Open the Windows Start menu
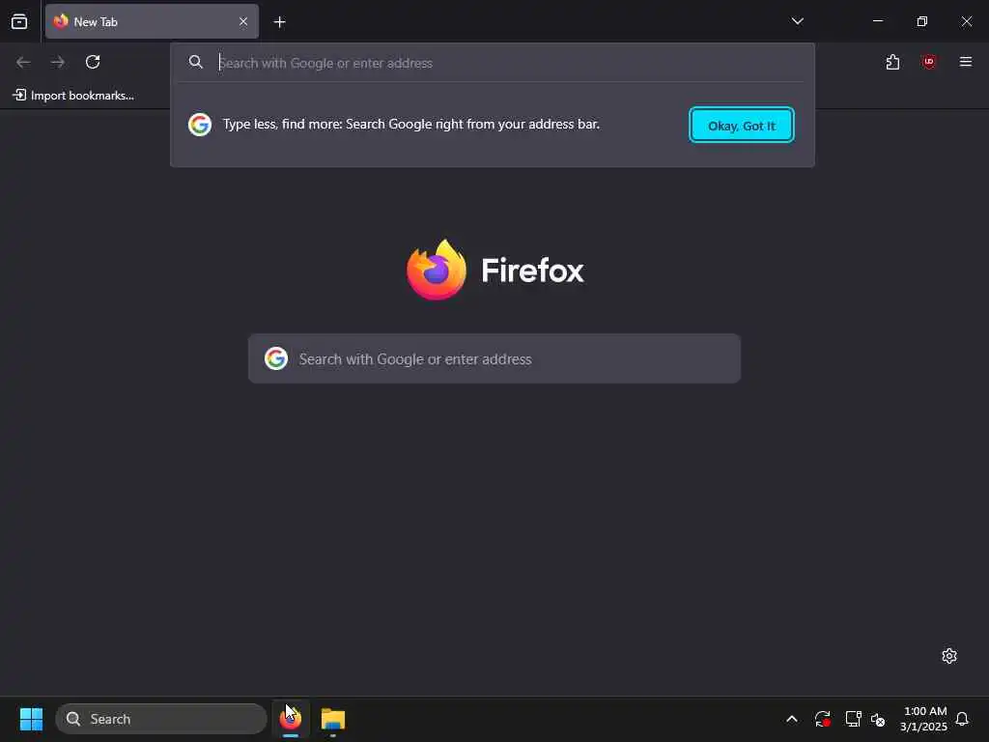 pos(31,719)
